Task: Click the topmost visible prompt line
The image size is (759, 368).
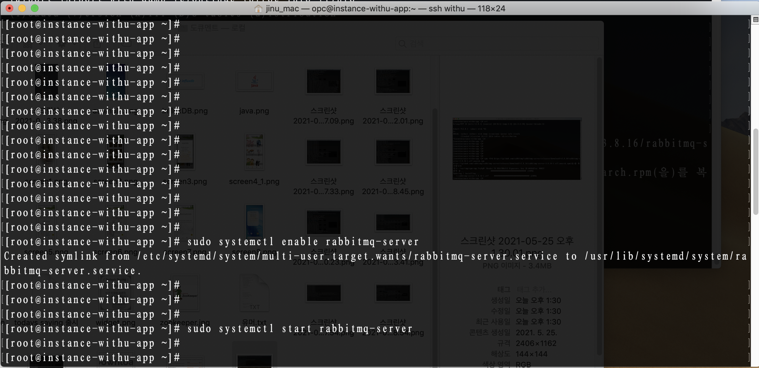Action: click(x=93, y=25)
